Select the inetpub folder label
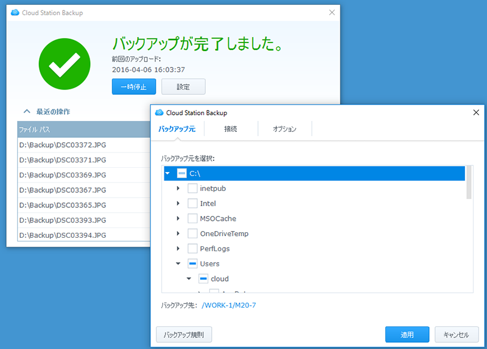The height and width of the screenshot is (349, 487). click(x=212, y=188)
